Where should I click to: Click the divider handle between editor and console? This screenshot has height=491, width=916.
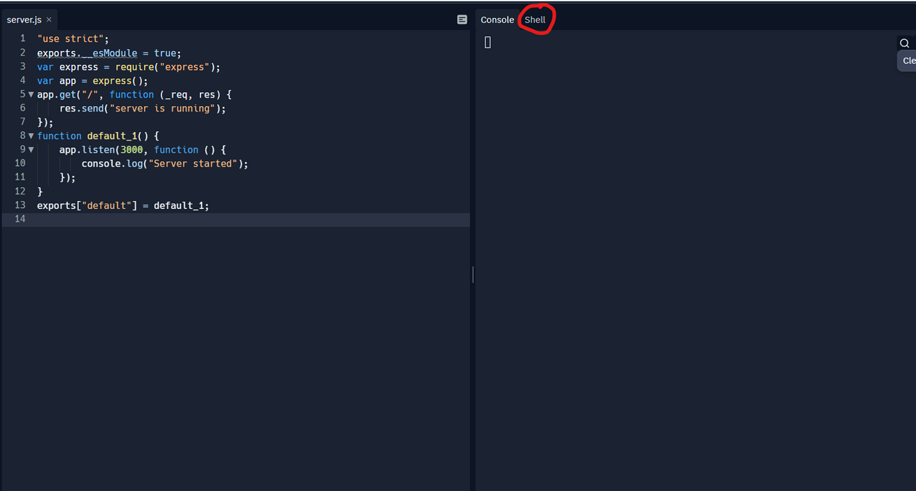coord(473,274)
